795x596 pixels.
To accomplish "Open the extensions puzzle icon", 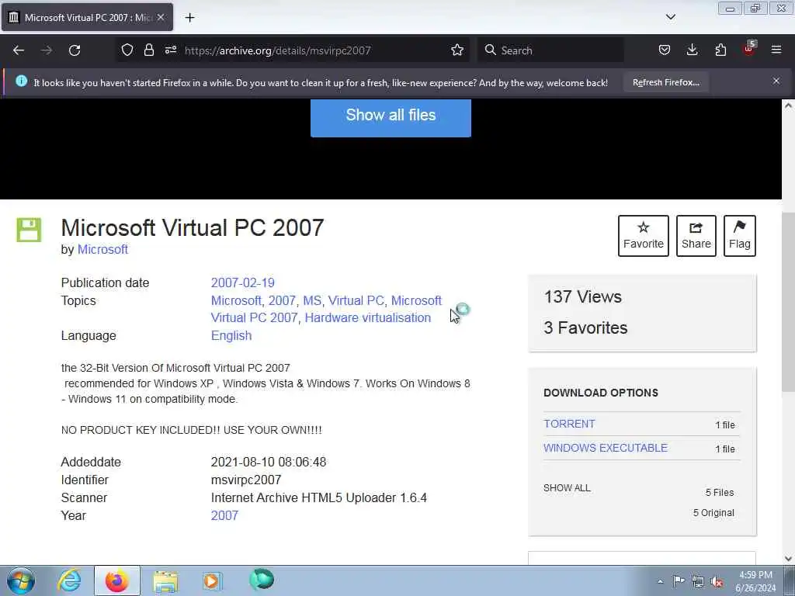I will point(720,50).
